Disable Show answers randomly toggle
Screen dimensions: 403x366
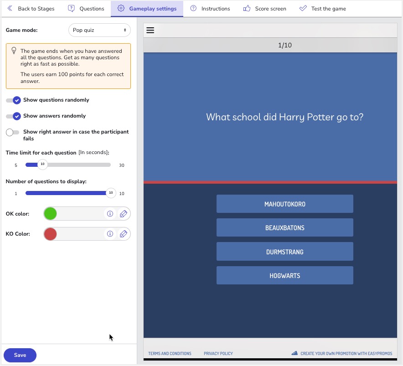(x=13, y=116)
